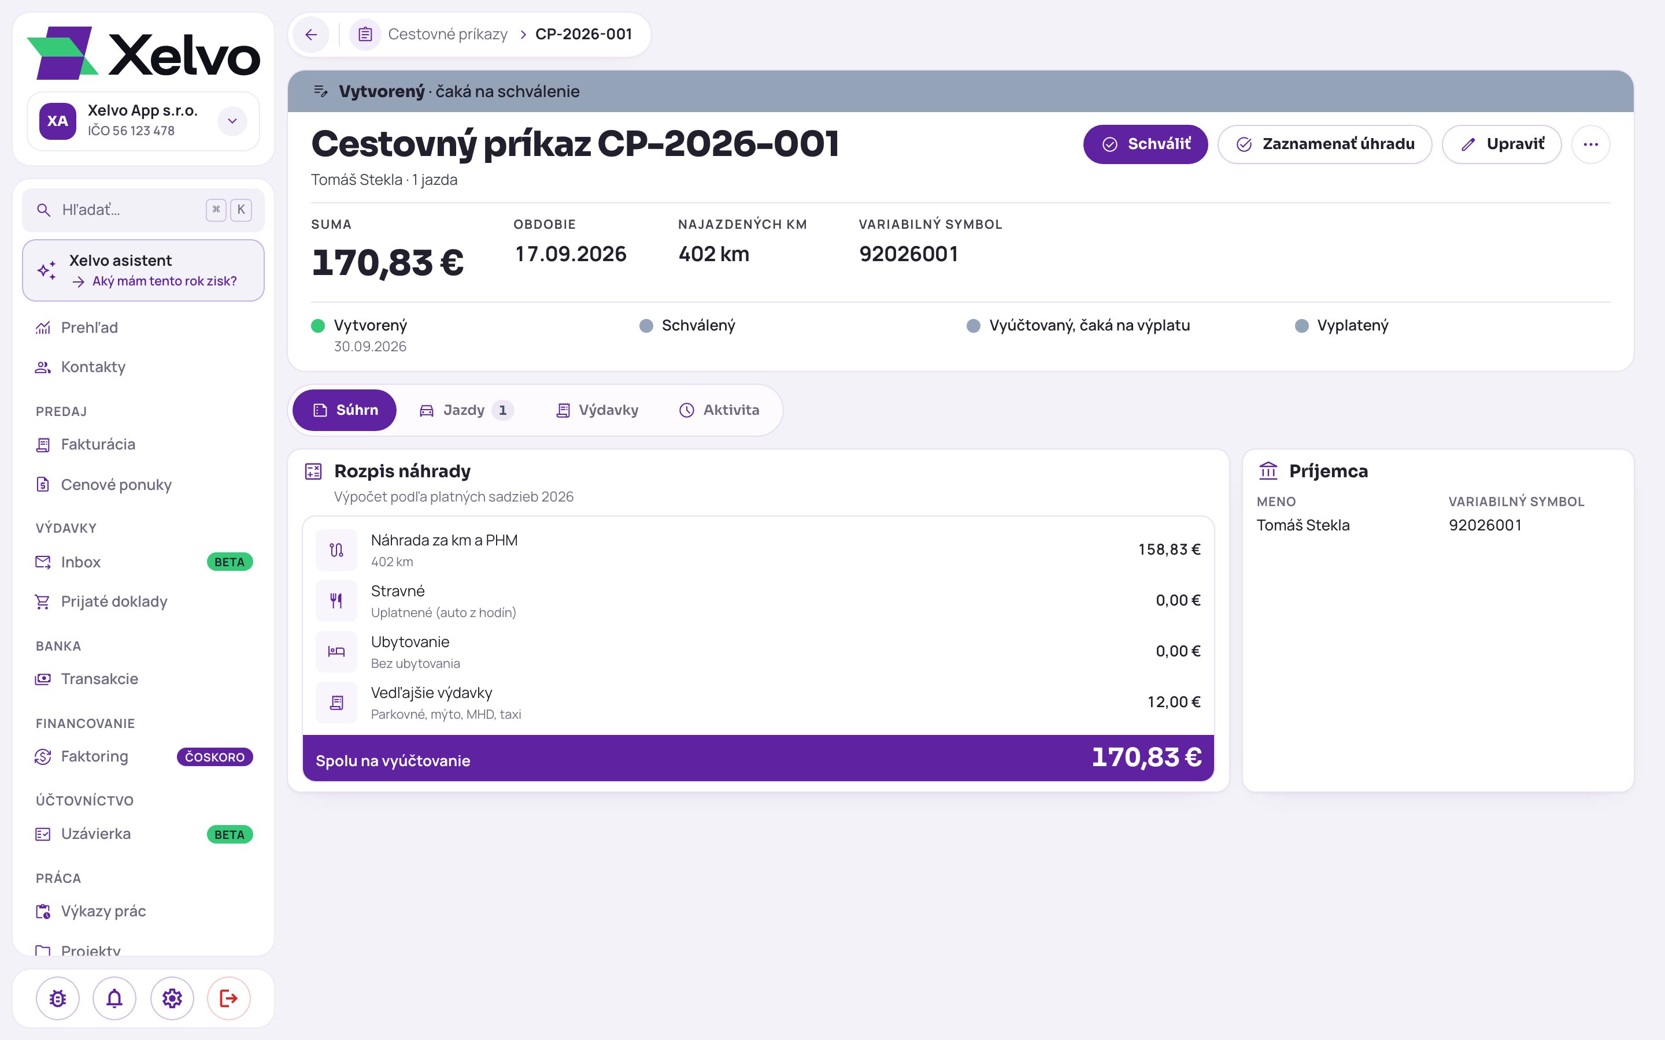The width and height of the screenshot is (1665, 1040).
Task: Open the bug report icon
Action: click(x=58, y=998)
